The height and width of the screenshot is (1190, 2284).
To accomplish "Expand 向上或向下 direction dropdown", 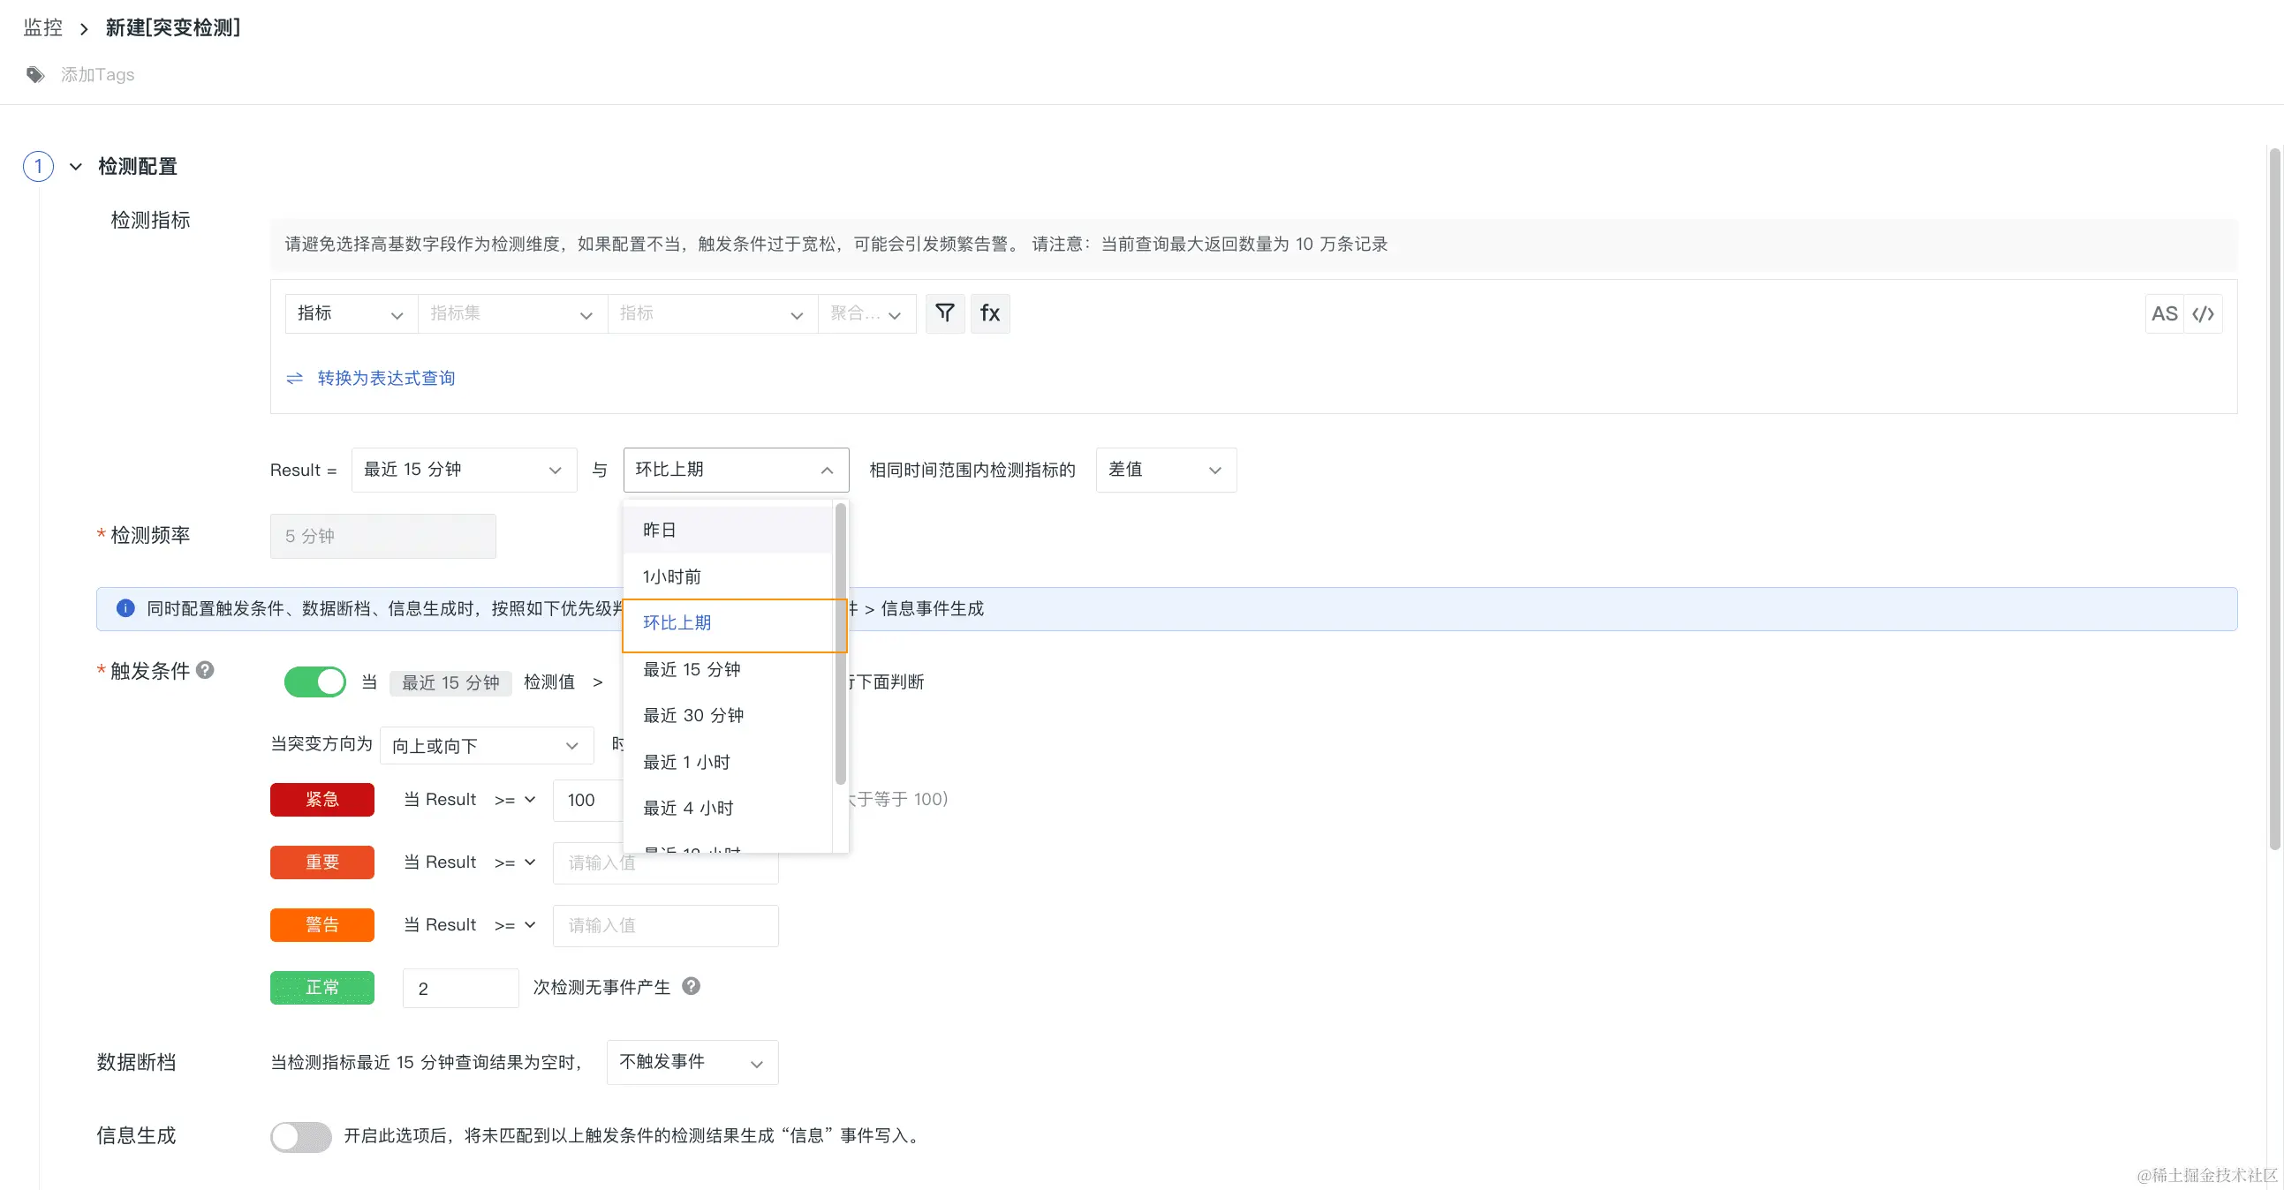I will point(485,745).
